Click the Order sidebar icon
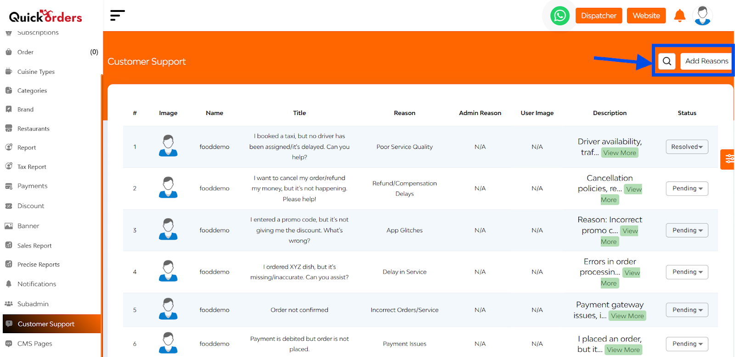Screen dimensions: 735x357 click(9, 52)
